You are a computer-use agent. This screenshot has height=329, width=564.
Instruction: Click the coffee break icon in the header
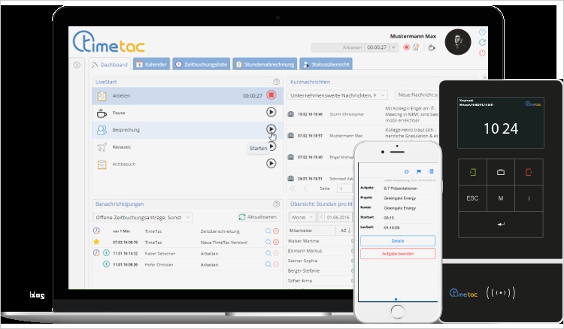(x=432, y=47)
